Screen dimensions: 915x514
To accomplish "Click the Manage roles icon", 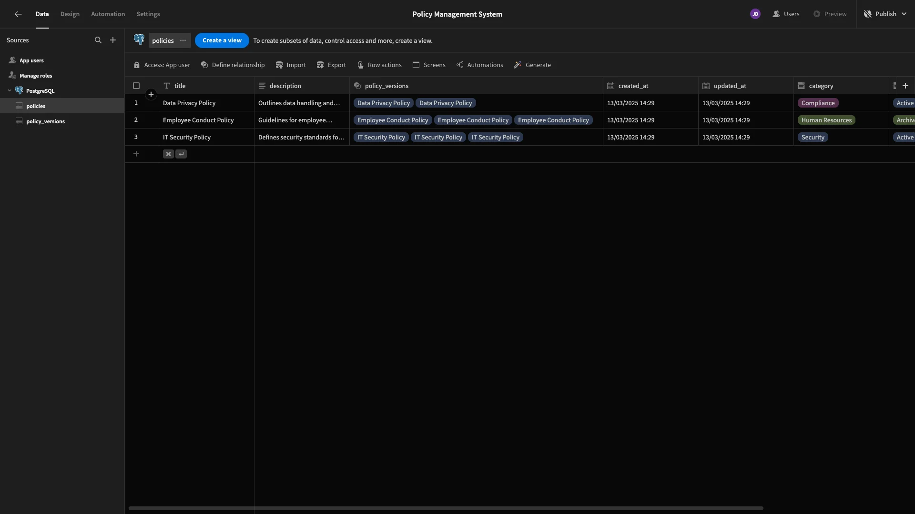I will pos(12,76).
